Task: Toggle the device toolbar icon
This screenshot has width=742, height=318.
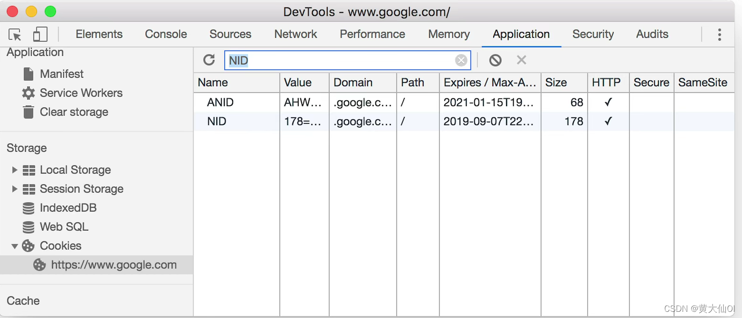Action: click(x=40, y=34)
